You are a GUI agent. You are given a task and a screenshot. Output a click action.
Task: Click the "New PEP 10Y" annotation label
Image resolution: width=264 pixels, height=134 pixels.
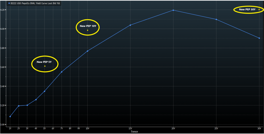pos(88,26)
